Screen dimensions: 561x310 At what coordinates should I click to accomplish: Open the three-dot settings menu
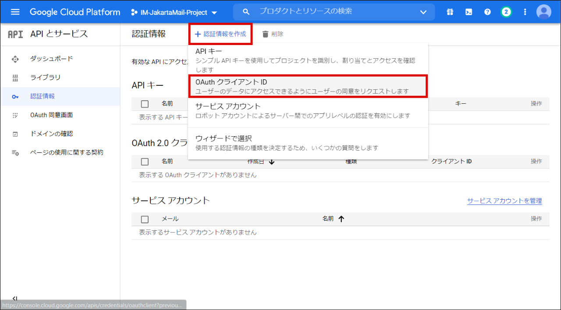(x=525, y=12)
